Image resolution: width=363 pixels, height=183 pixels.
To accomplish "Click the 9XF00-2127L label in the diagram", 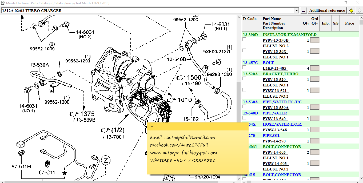I will (x=217, y=51).
